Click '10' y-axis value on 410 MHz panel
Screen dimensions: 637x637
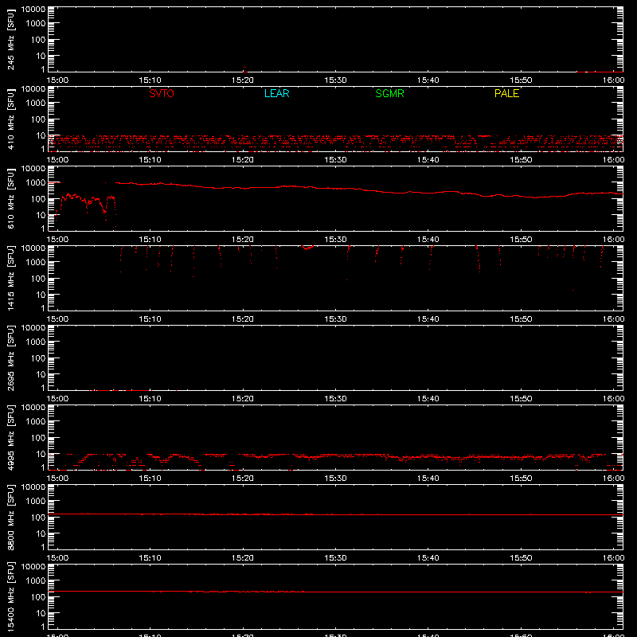(41, 135)
